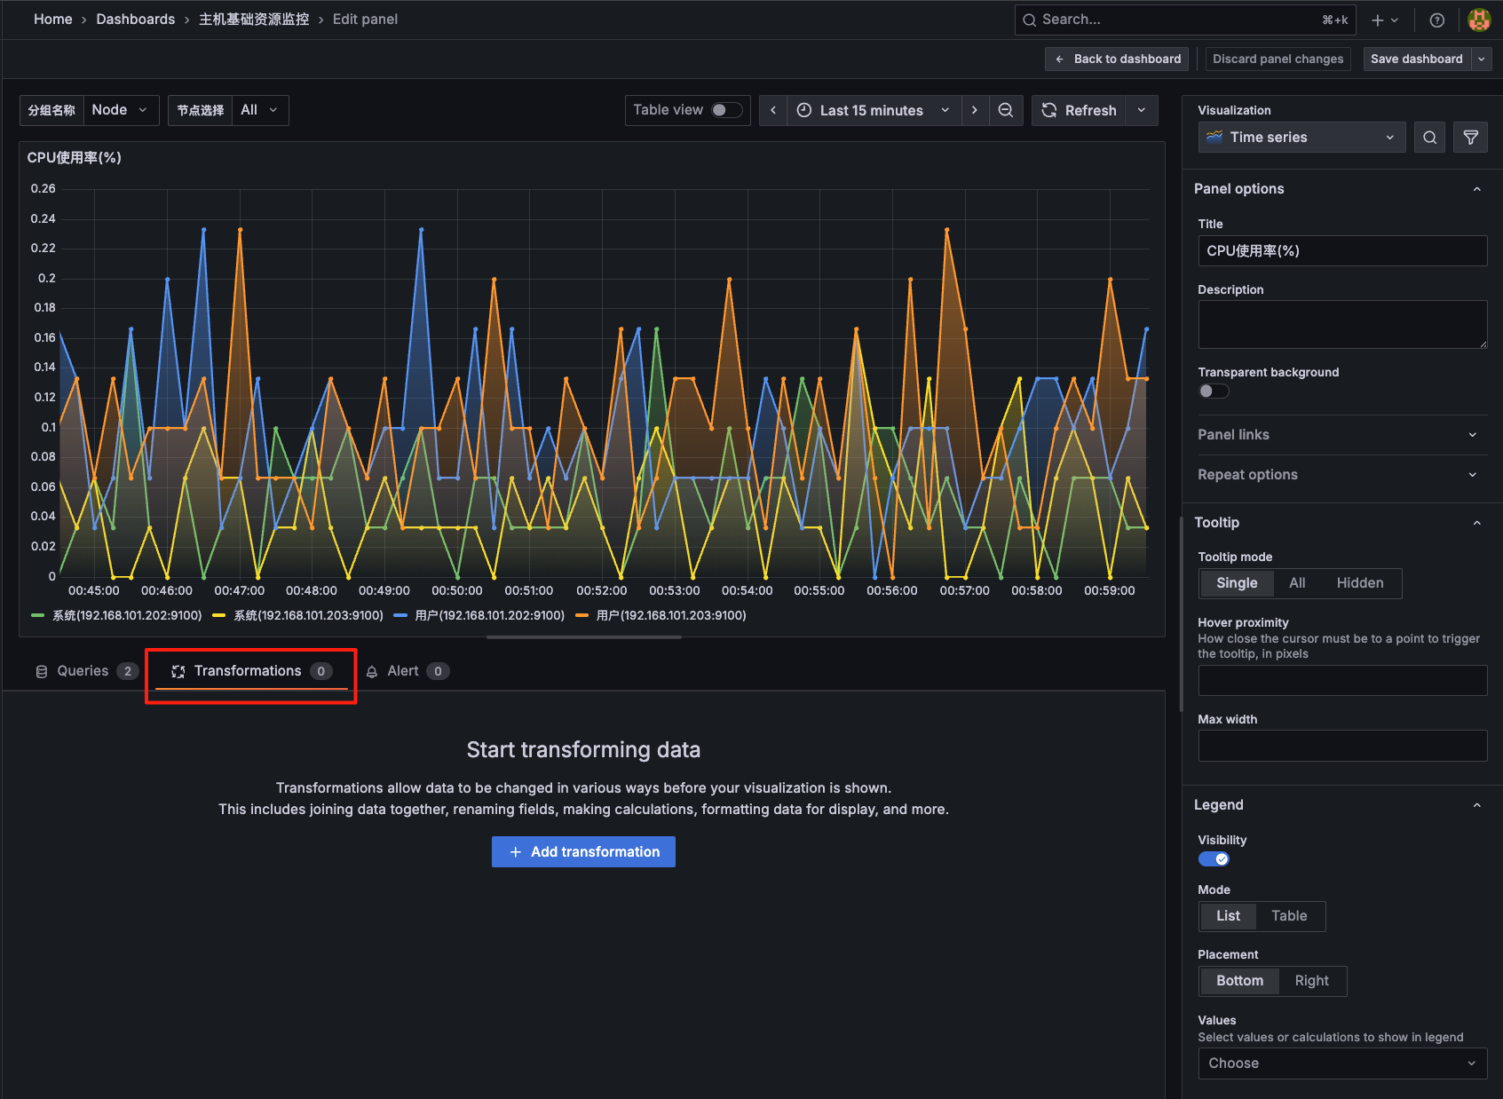Click the user profile avatar

[x=1479, y=20]
